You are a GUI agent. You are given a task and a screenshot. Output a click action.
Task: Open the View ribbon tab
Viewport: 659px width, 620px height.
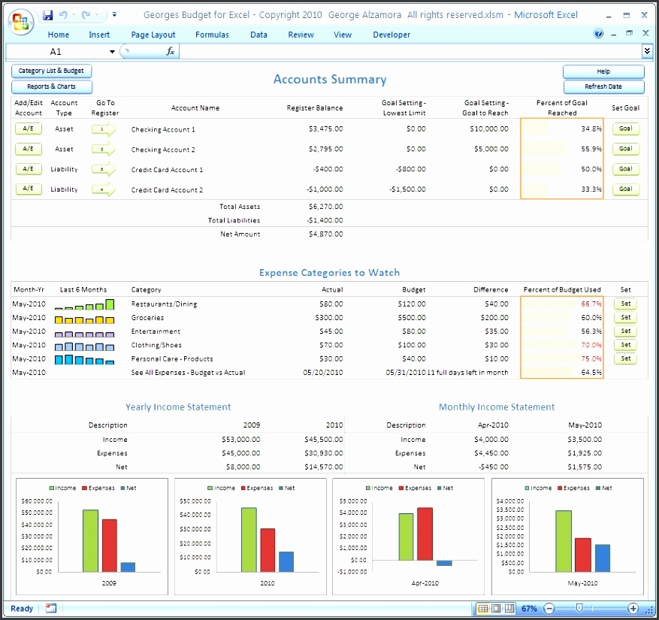(343, 35)
